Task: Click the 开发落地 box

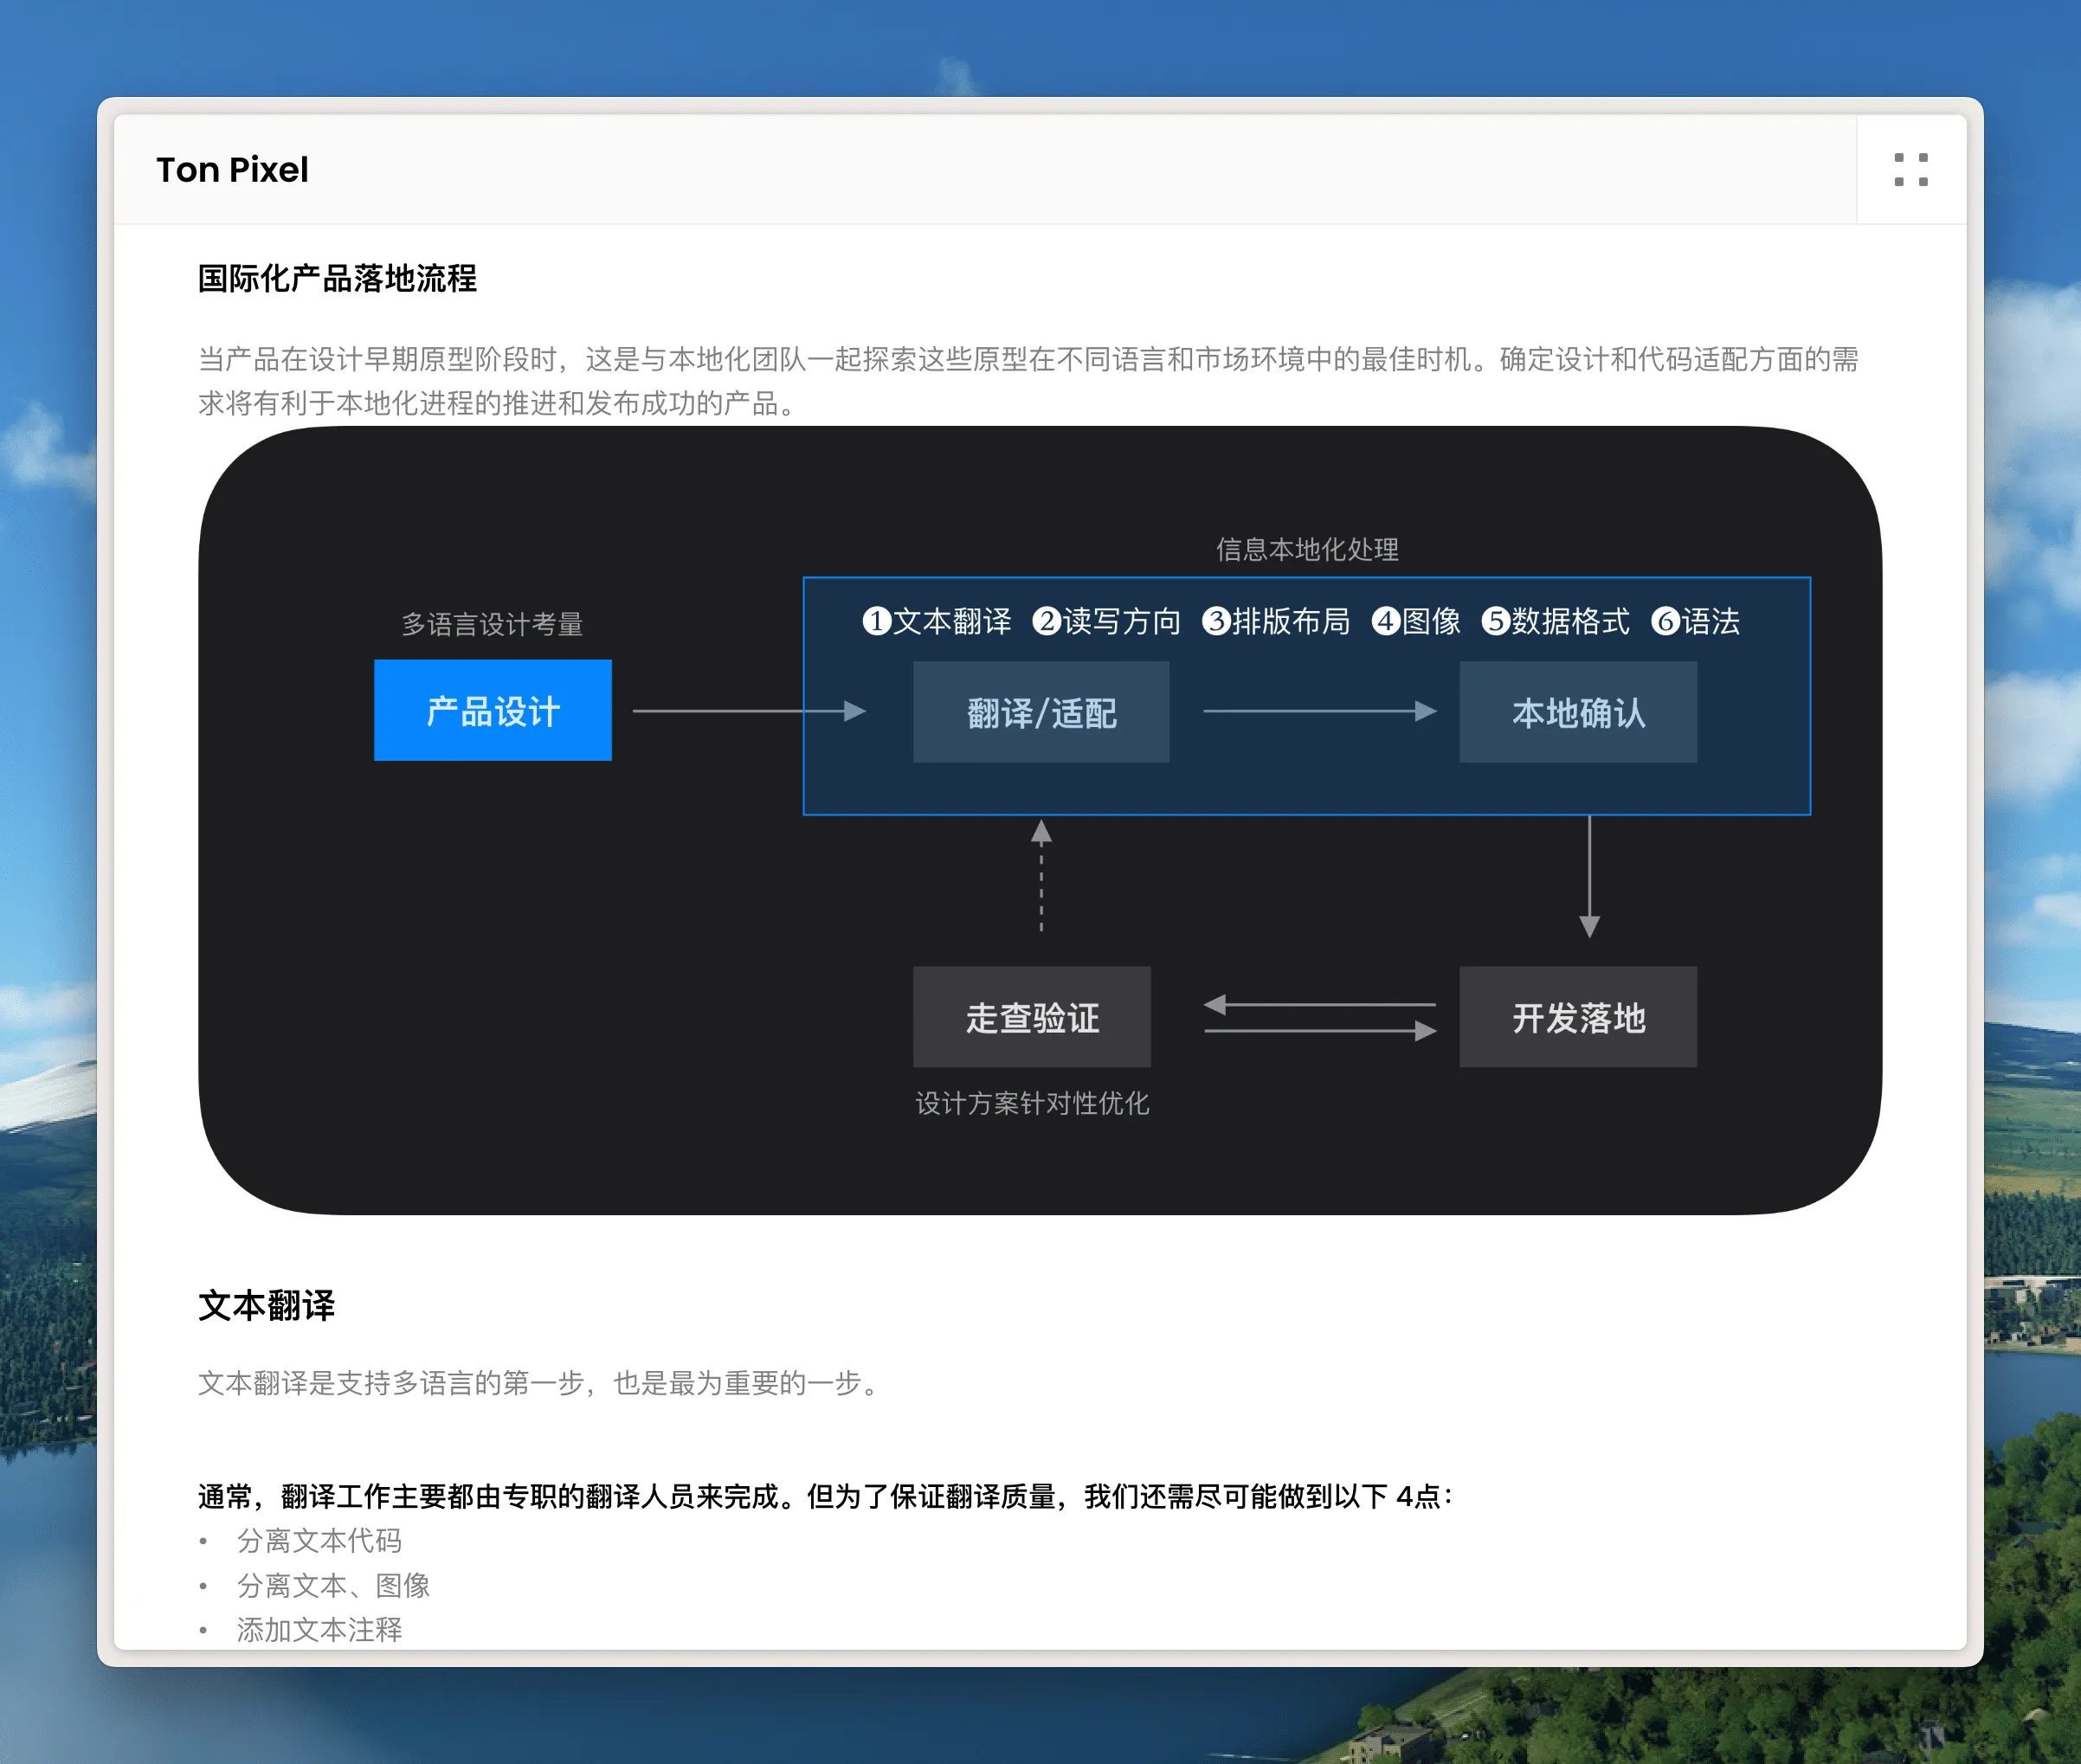Action: 1577,1017
